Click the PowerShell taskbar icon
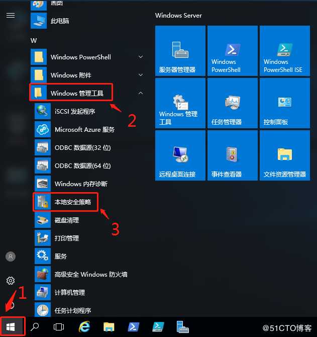This screenshot has height=337, width=317. (x=133, y=327)
